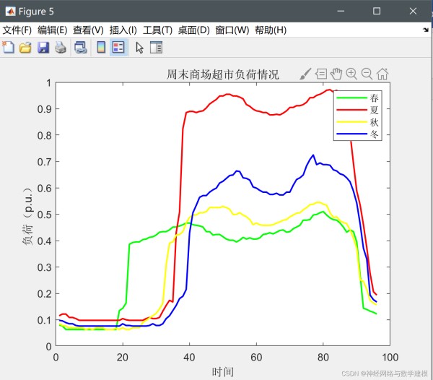
Task: Click the New Figure icon
Action: point(8,47)
